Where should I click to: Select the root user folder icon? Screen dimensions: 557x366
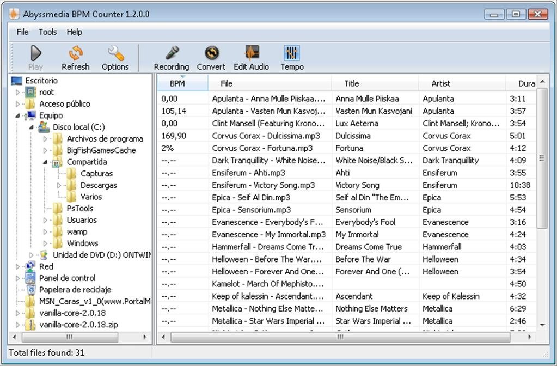pos(30,93)
